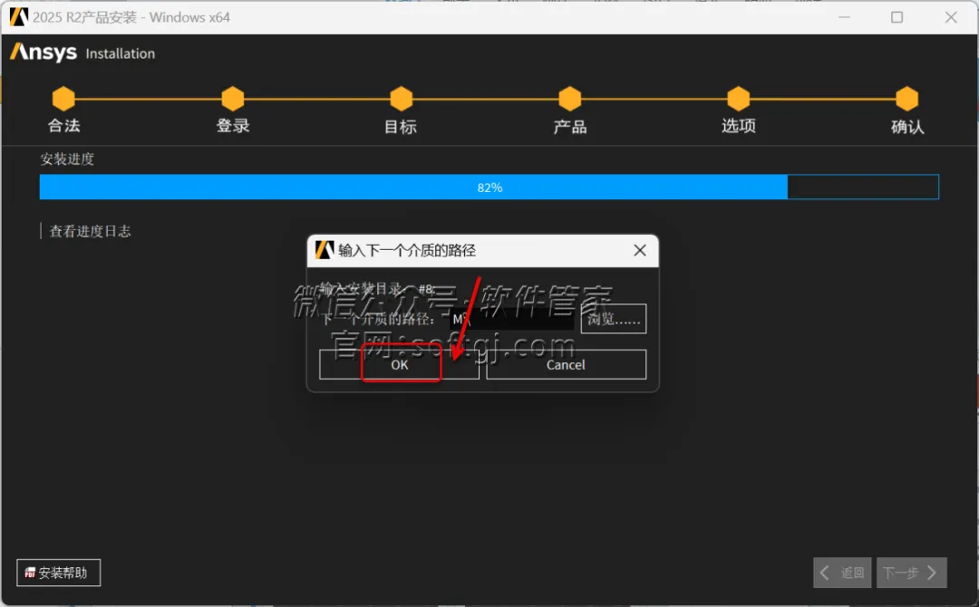Click the 下一步 next button
The height and width of the screenshot is (607, 979).
(912, 573)
